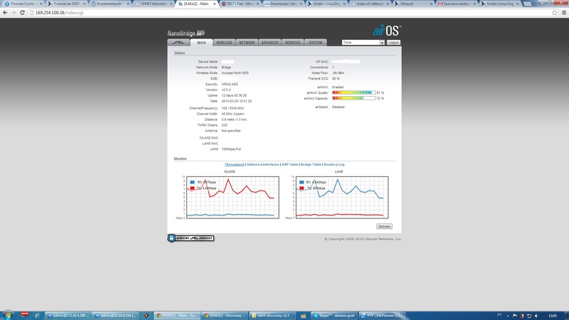The height and width of the screenshot is (320, 569).
Task: Open PTP LINKPlanner taskbar window
Action: [381, 315]
